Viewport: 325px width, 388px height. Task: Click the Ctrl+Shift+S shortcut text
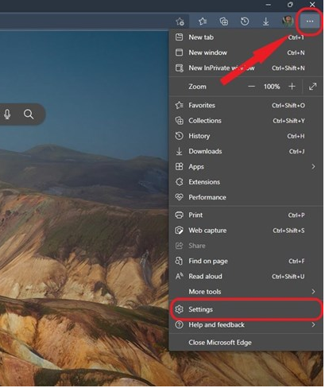tap(289, 231)
